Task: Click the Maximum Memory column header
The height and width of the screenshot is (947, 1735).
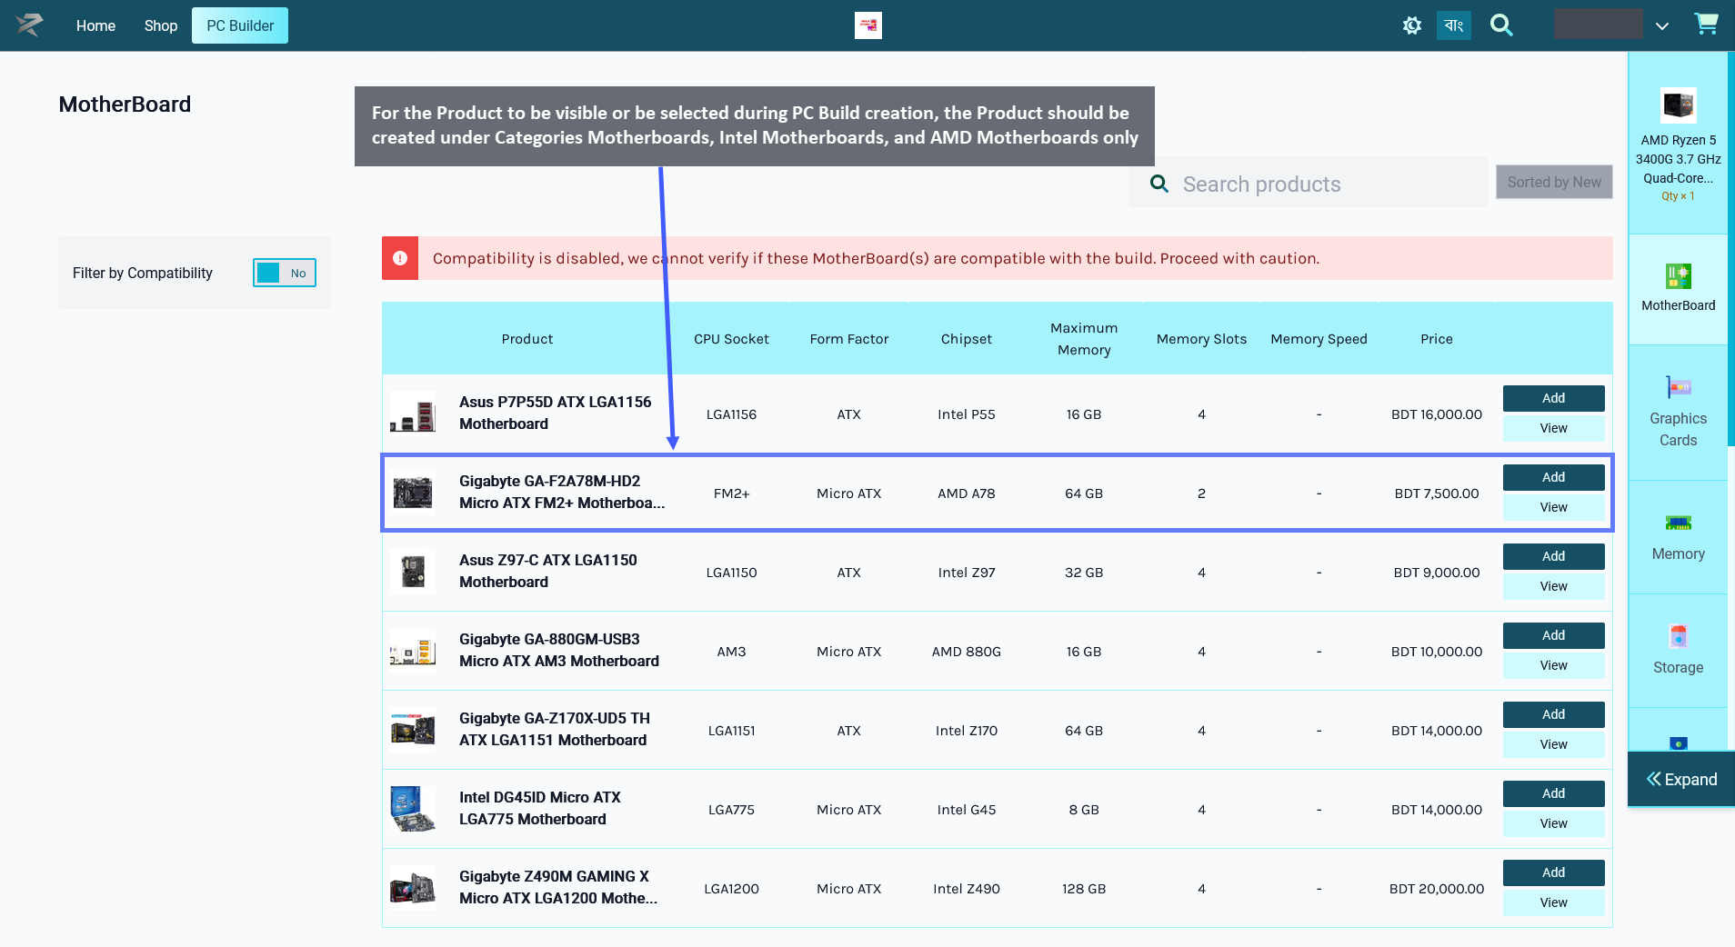Action: tap(1084, 339)
